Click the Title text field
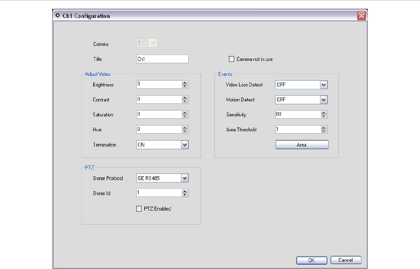 coord(162,59)
